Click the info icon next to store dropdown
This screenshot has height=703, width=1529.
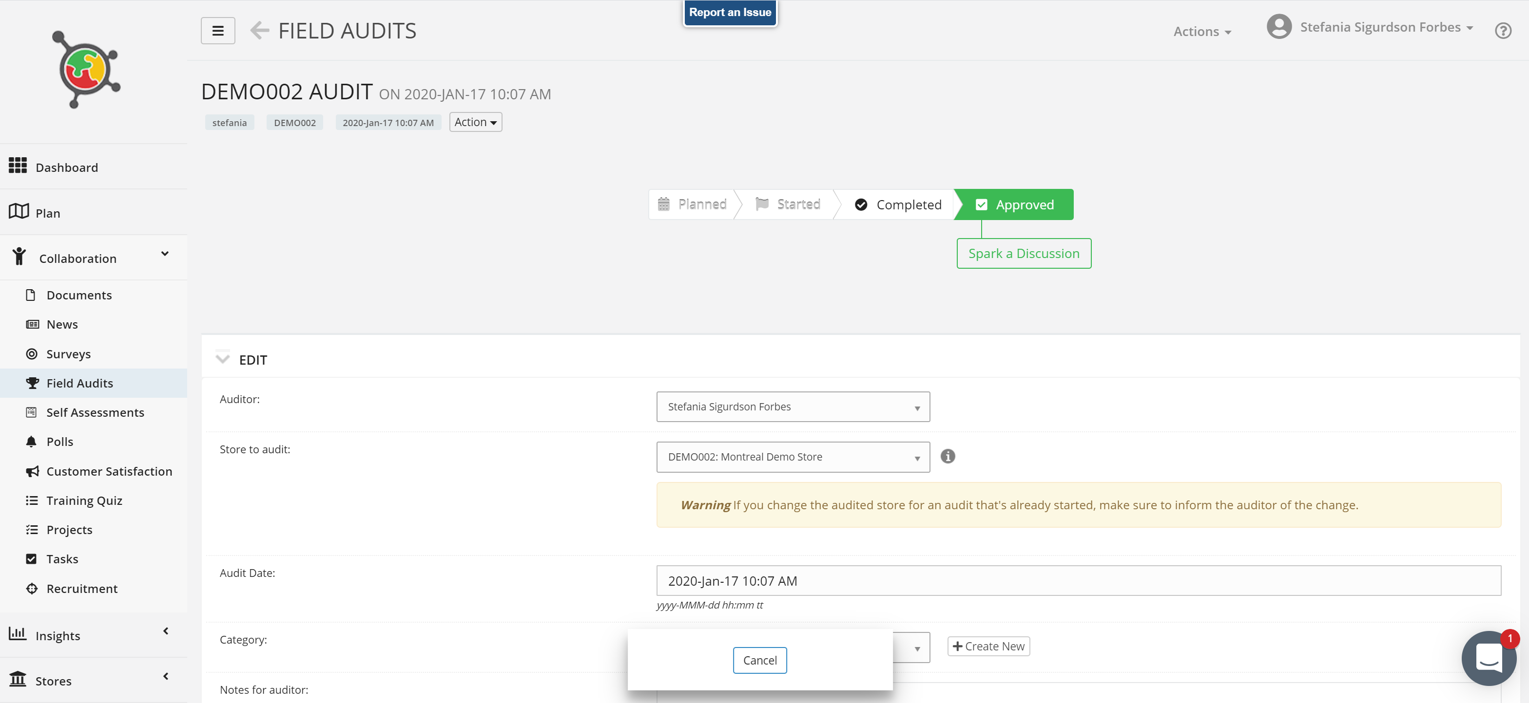[x=948, y=457]
